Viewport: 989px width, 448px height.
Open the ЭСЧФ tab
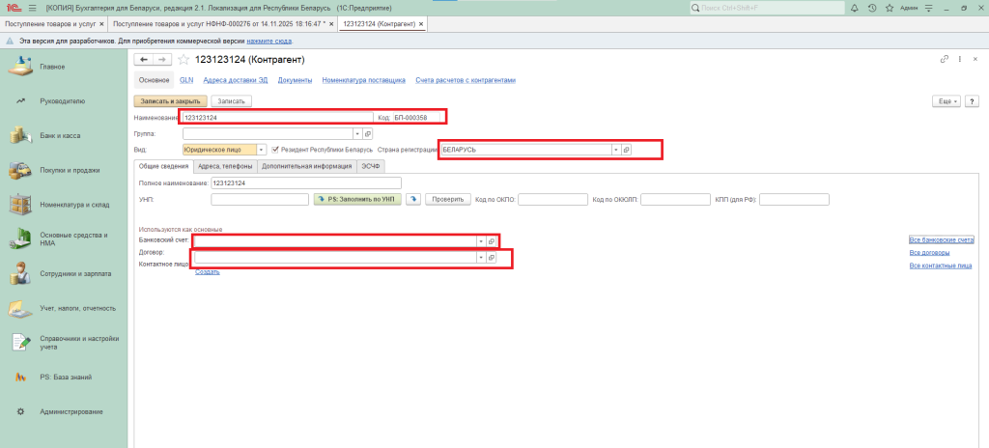[x=371, y=166]
